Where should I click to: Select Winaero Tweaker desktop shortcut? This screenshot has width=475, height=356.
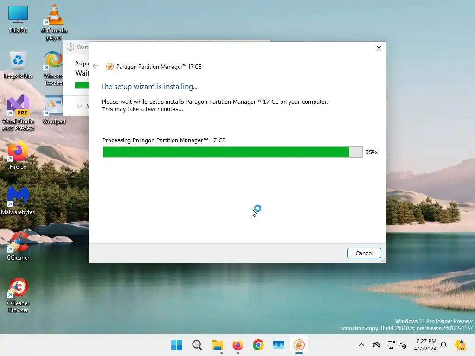pos(53,69)
